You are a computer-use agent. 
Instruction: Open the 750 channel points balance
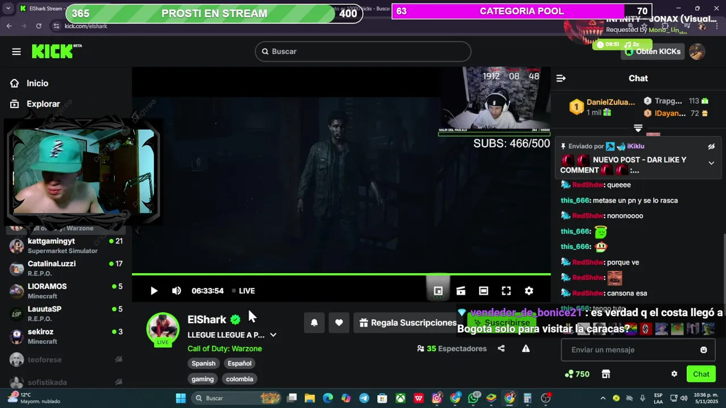click(577, 374)
